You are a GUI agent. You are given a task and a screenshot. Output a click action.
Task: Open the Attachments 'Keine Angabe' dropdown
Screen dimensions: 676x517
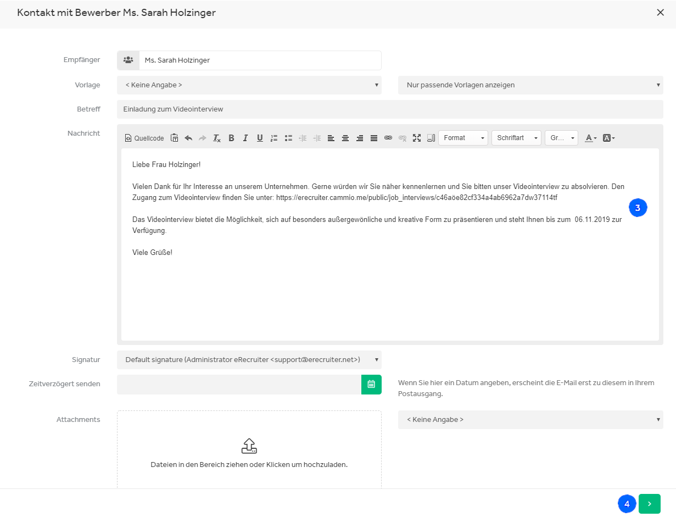point(530,420)
